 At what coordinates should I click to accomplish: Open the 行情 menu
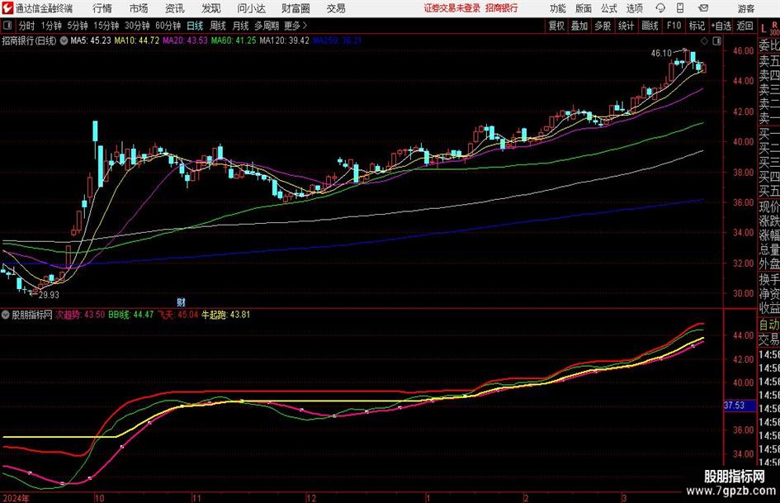coord(102,8)
